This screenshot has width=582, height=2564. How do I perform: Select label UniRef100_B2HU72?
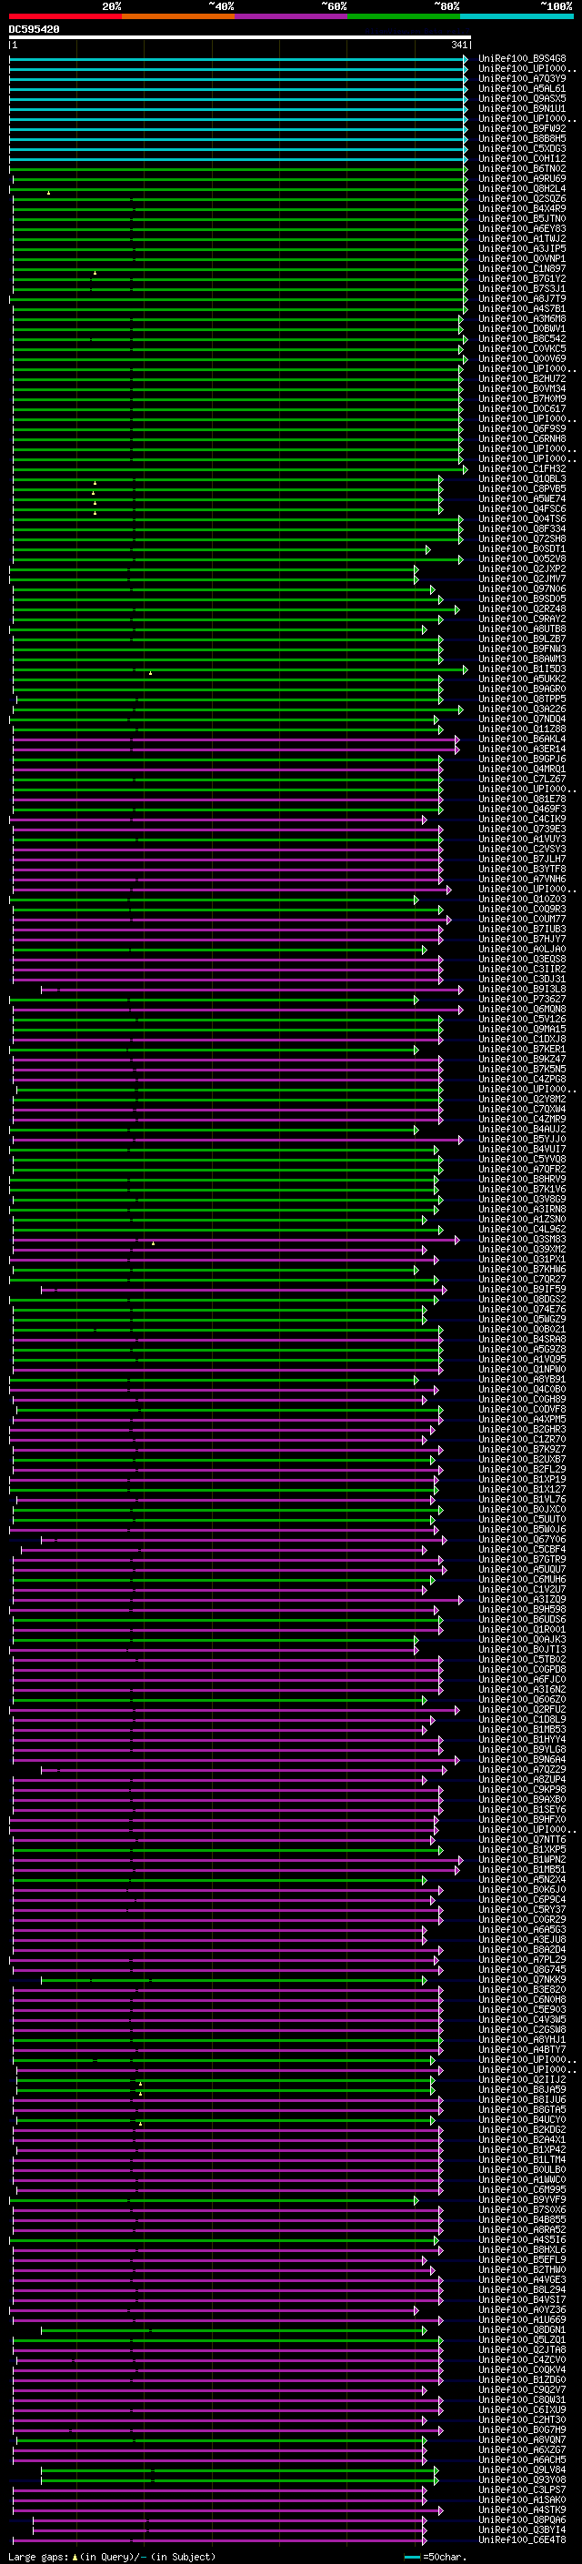(521, 378)
